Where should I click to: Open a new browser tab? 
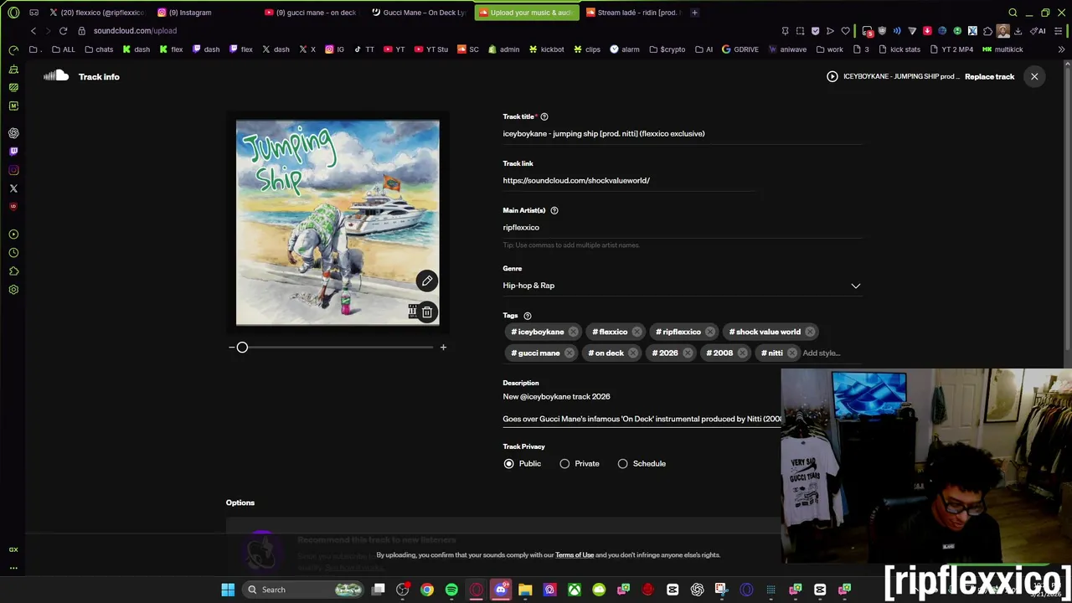694,13
